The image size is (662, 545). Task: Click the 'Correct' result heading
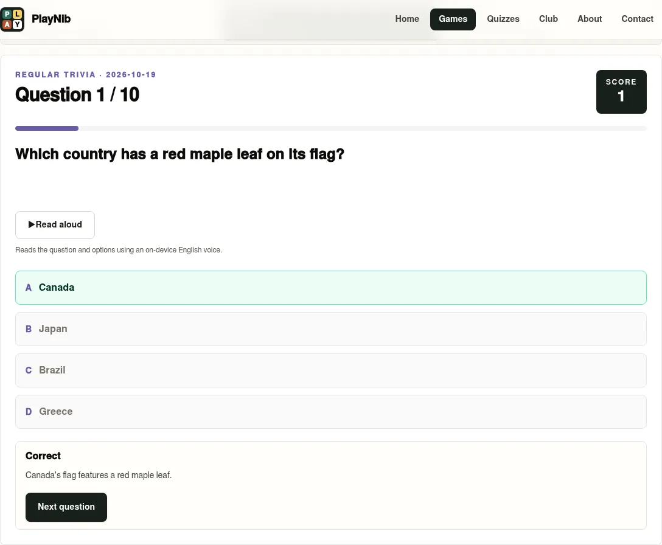43,456
